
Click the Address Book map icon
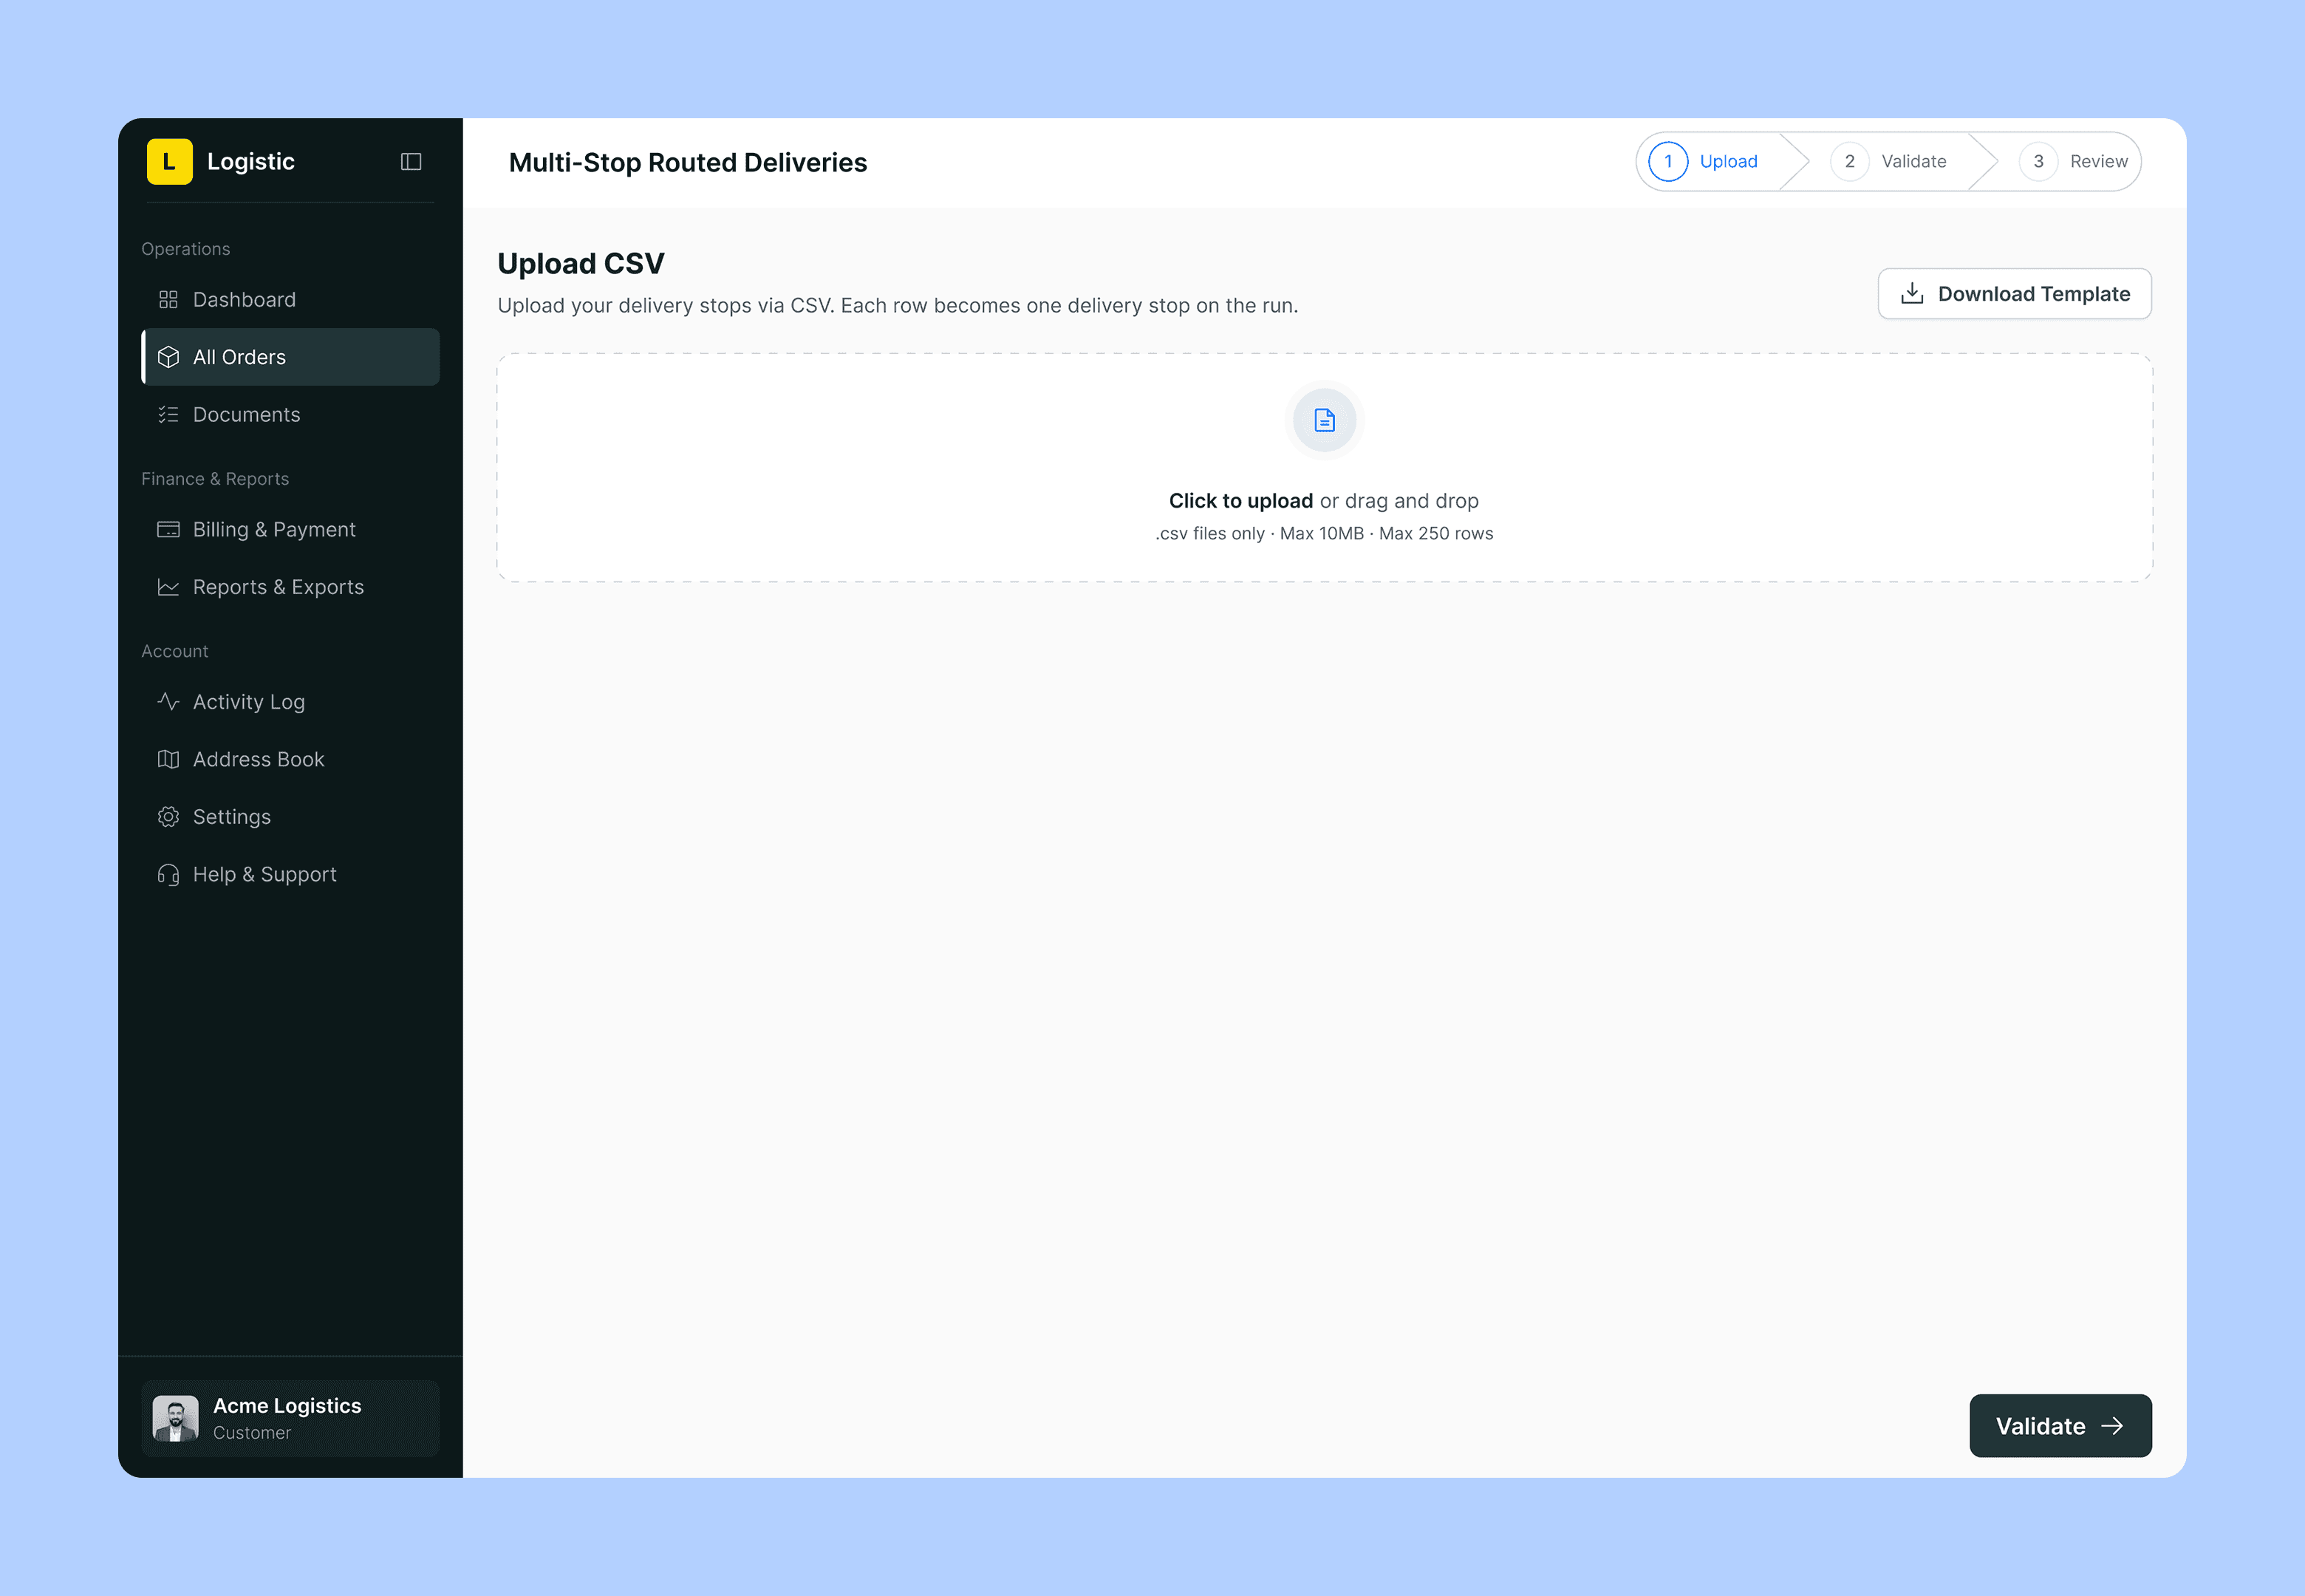point(168,760)
